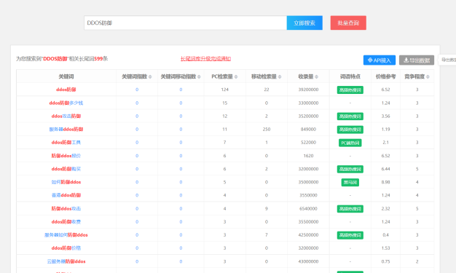This screenshot has height=273, width=456.
Task: Focus the DDOS防御 search input field
Action: click(185, 23)
